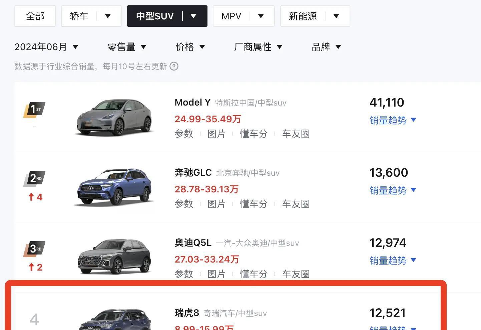Click the 奥迪Q5L price 27.03-33.24万
This screenshot has width=481, height=330.
(207, 259)
